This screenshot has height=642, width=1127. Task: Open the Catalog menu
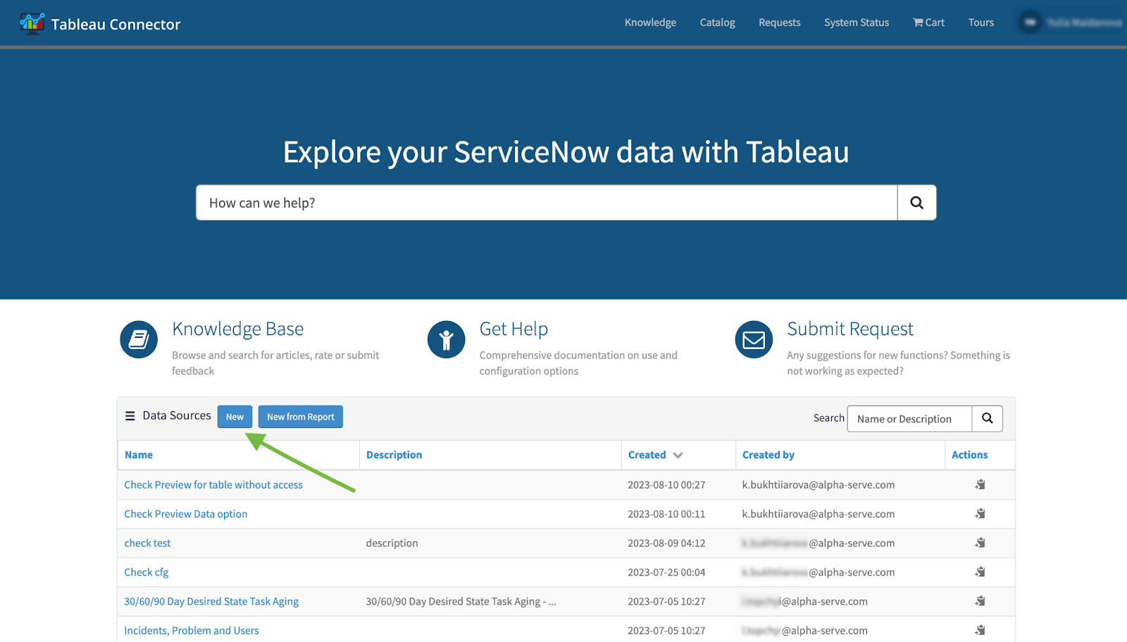[716, 22]
